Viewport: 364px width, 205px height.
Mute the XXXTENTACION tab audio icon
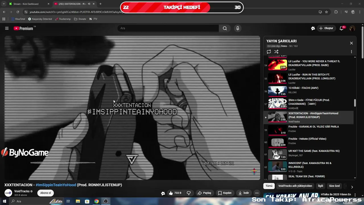point(89,4)
